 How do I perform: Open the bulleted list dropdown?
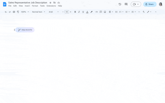click(127, 12)
